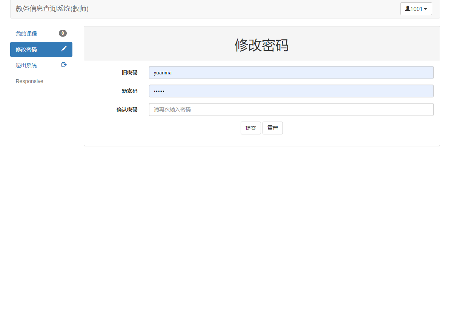The width and height of the screenshot is (473, 330).
Task: Click the 新密码 password field
Action: click(291, 91)
